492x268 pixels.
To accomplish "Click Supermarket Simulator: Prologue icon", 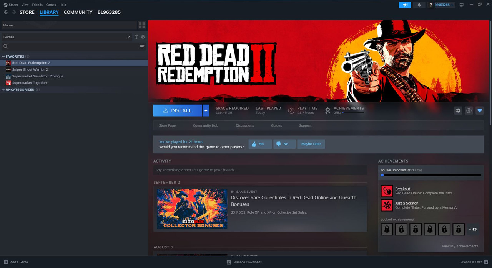I will [x=8, y=76].
